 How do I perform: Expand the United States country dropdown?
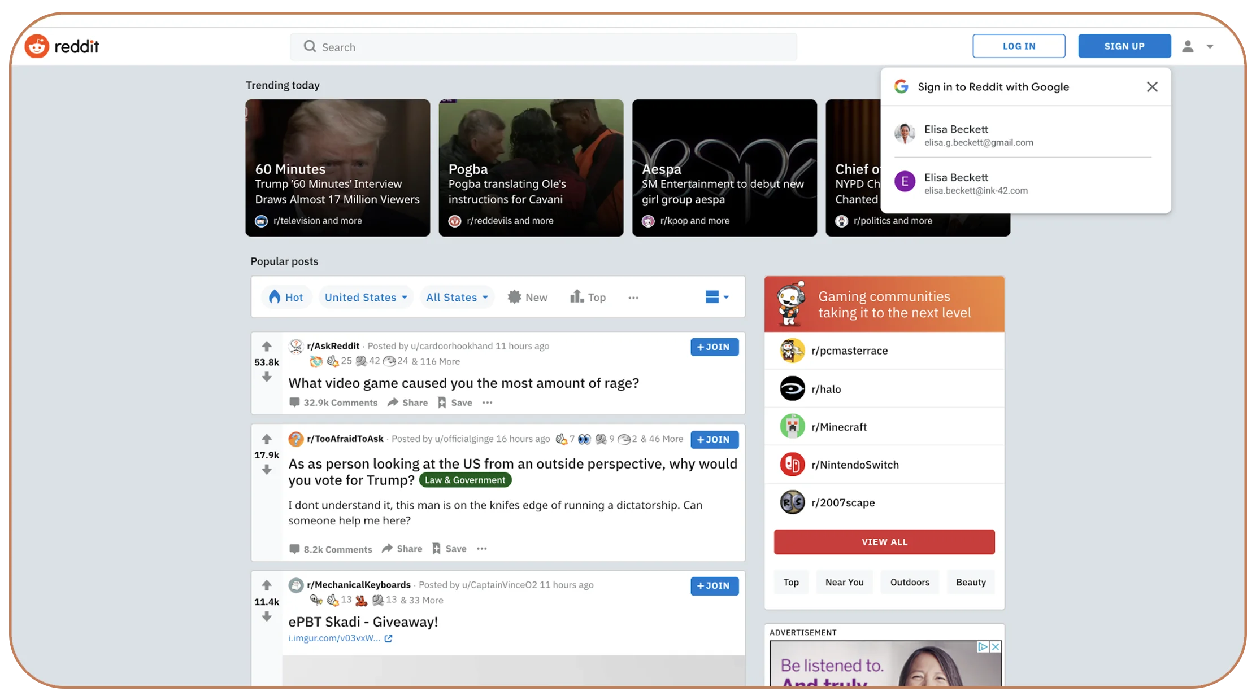pyautogui.click(x=366, y=297)
